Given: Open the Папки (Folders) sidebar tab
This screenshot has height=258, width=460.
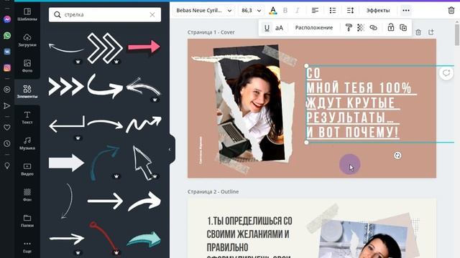Looking at the screenshot, I should [27, 221].
